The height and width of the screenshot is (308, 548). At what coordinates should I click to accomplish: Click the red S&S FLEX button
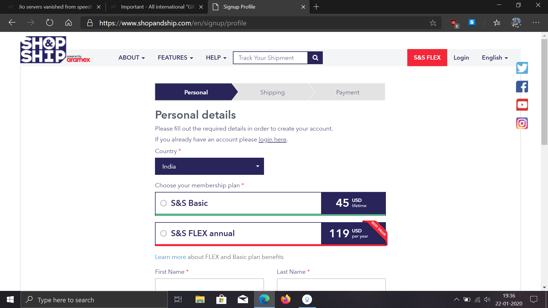pyautogui.click(x=427, y=58)
